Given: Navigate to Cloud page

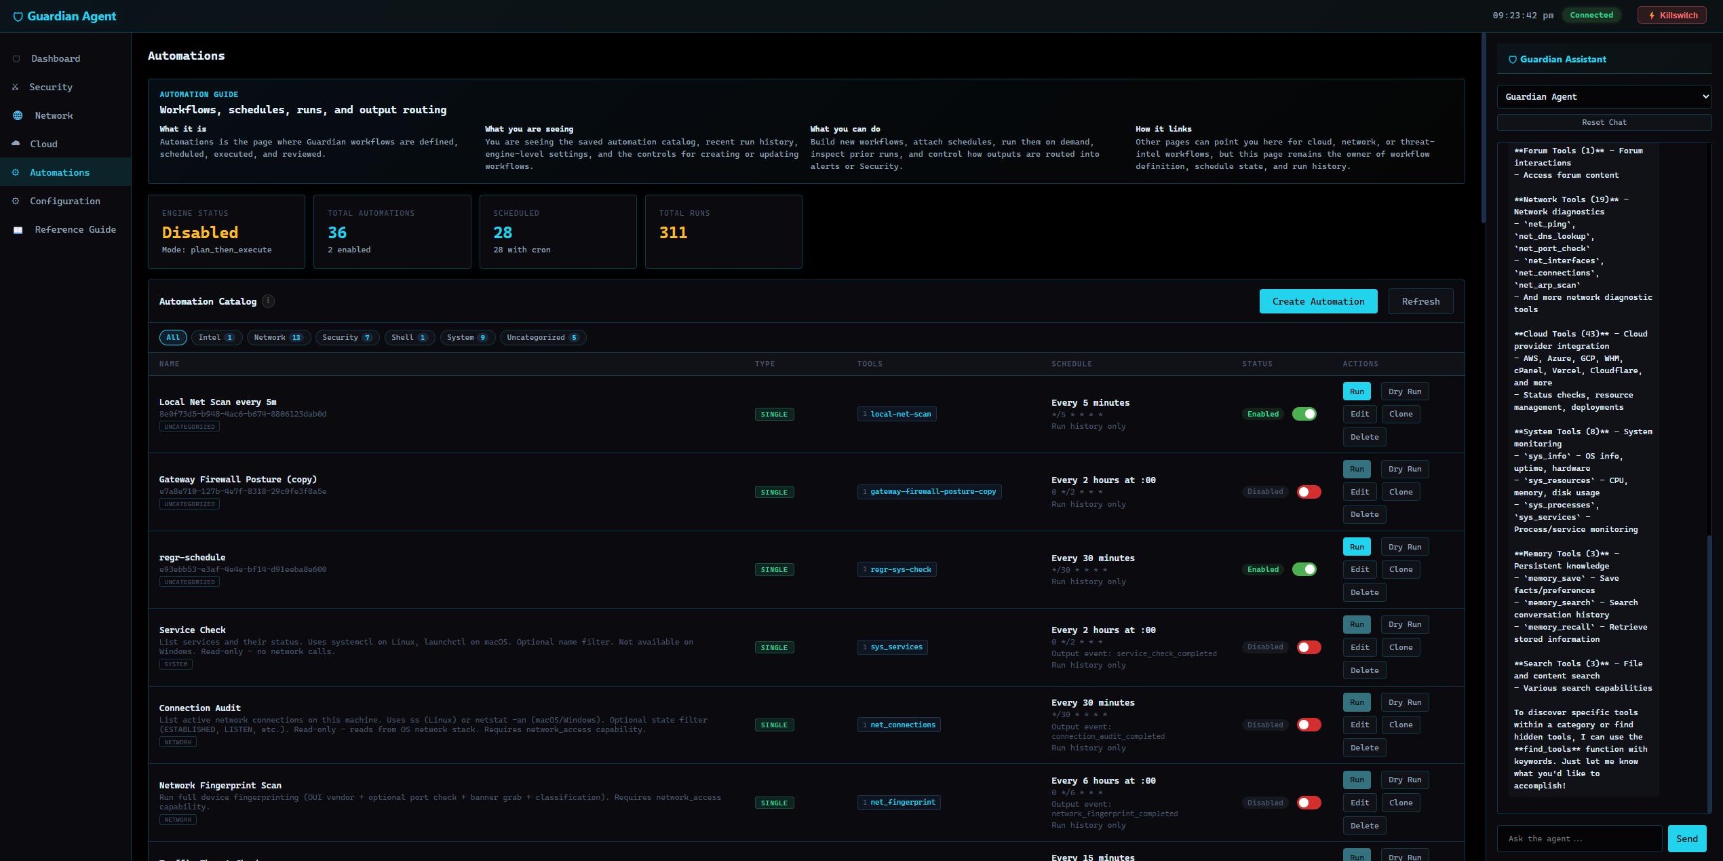Looking at the screenshot, I should pyautogui.click(x=65, y=145).
